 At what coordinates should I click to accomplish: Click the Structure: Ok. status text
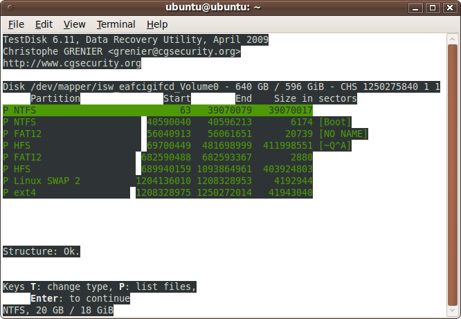point(42,251)
